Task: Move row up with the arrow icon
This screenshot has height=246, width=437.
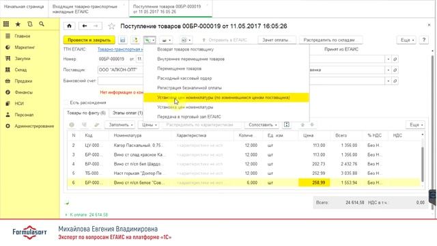Action: point(302,125)
